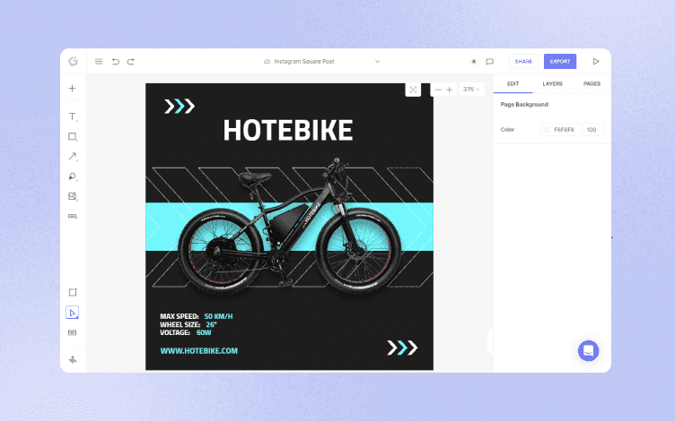Open the 31% zoom level dropdown
Image resolution: width=675 pixels, height=421 pixels.
pos(471,90)
